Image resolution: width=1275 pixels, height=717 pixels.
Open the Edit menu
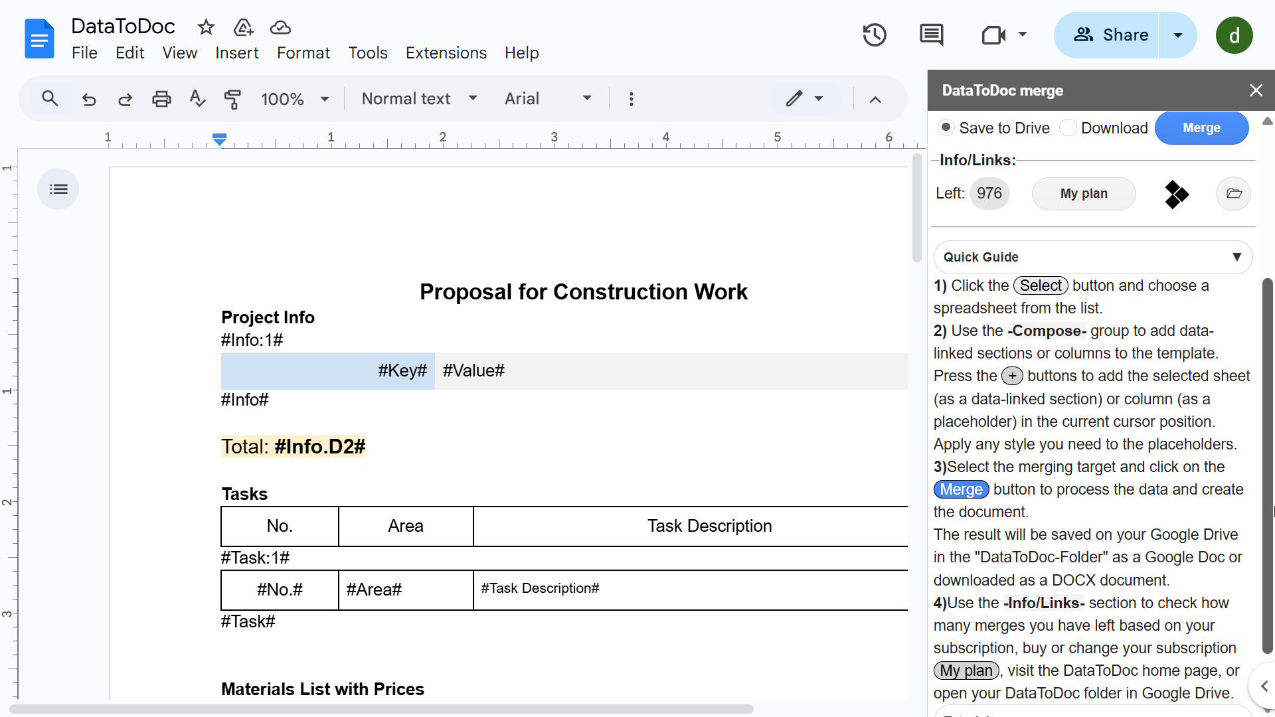(x=129, y=53)
